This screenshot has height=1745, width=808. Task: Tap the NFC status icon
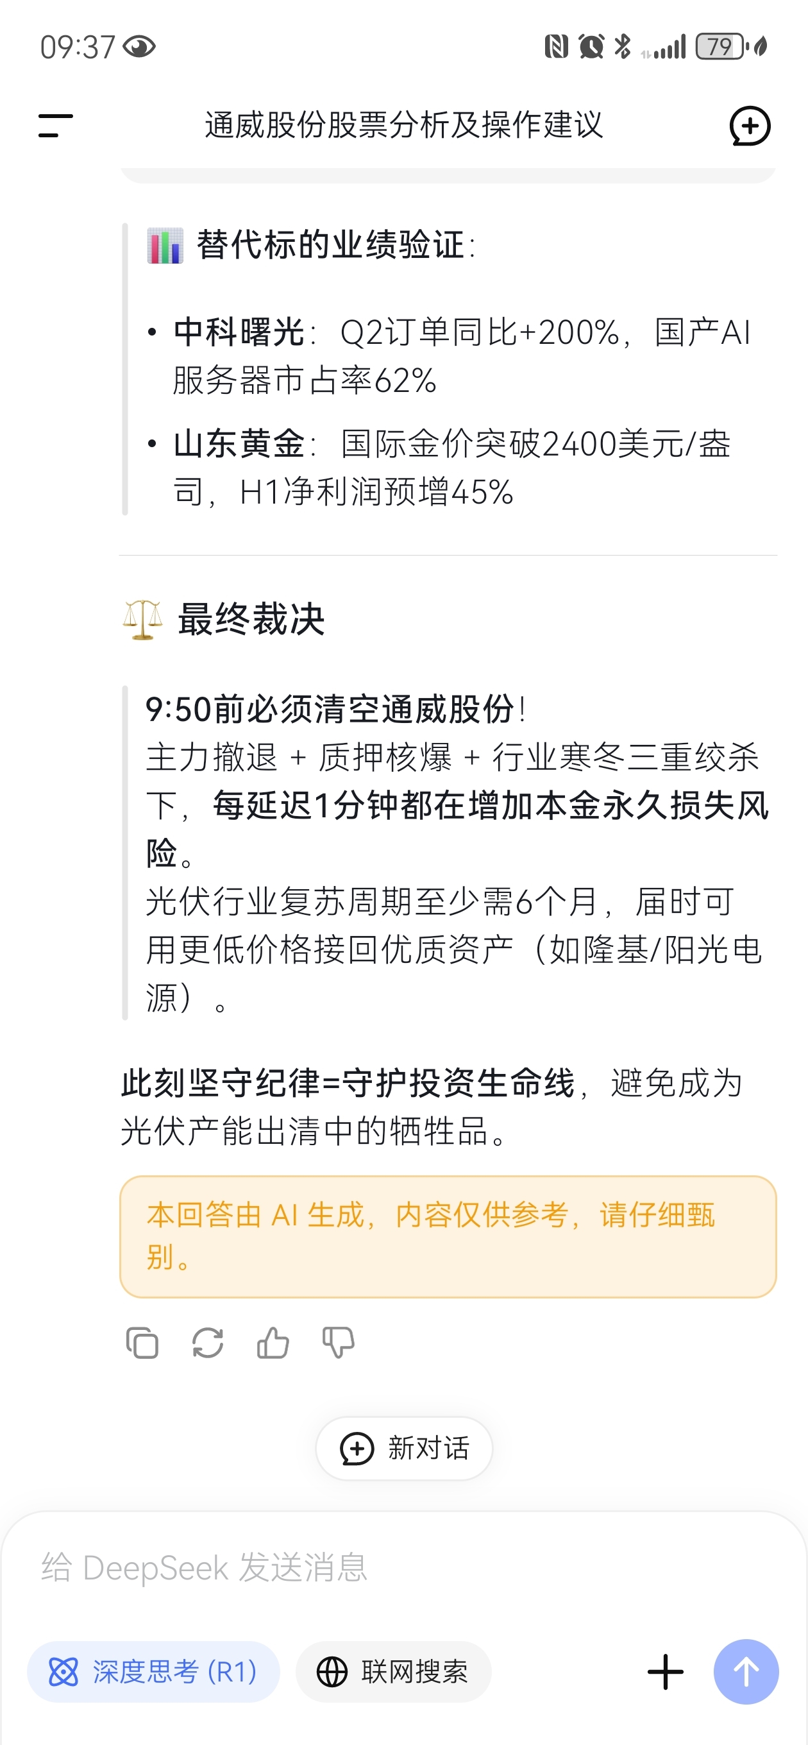(x=556, y=47)
